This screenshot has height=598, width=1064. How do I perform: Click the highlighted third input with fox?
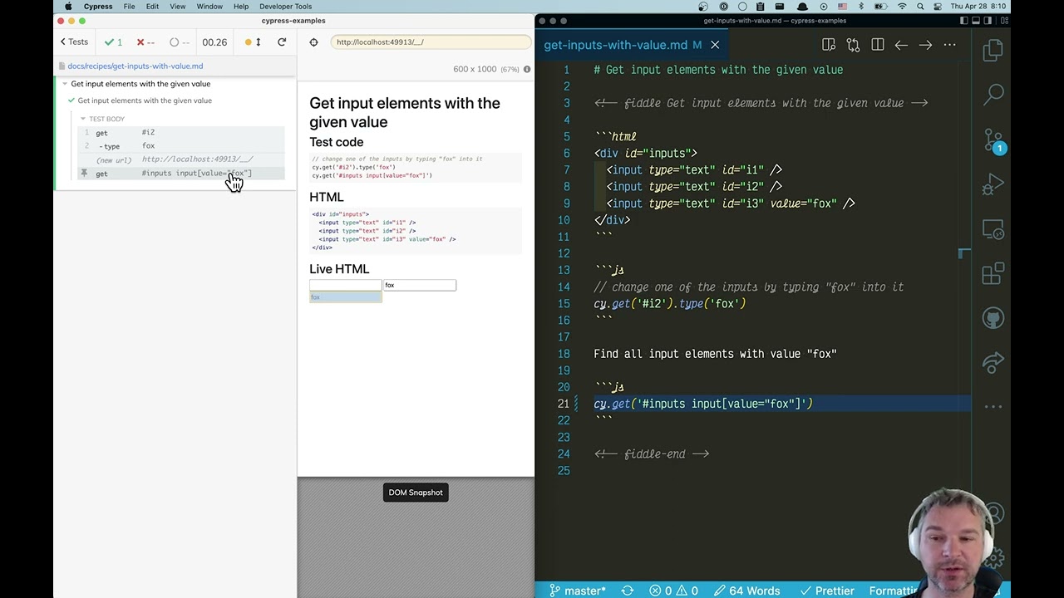tap(345, 297)
